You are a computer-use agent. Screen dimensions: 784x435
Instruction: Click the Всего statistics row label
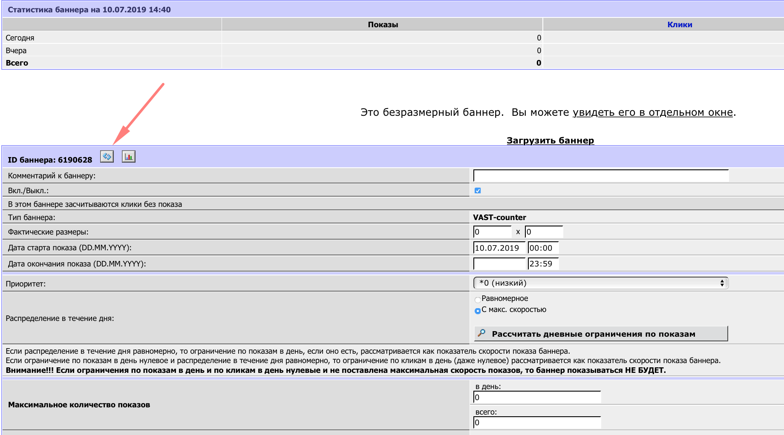[x=17, y=63]
